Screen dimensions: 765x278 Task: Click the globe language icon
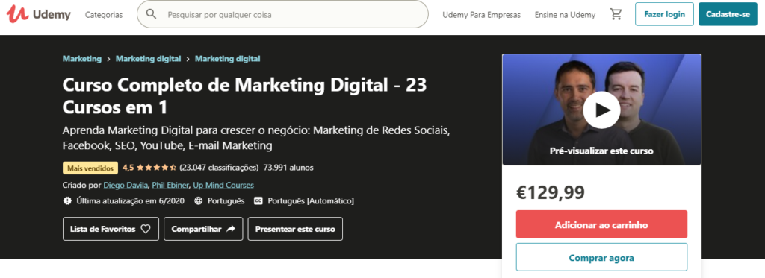point(198,200)
